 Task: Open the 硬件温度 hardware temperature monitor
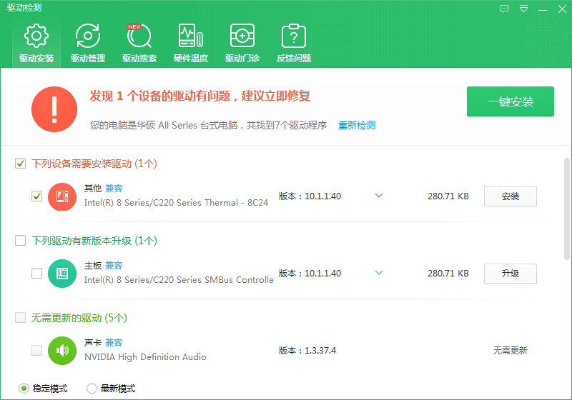191,43
